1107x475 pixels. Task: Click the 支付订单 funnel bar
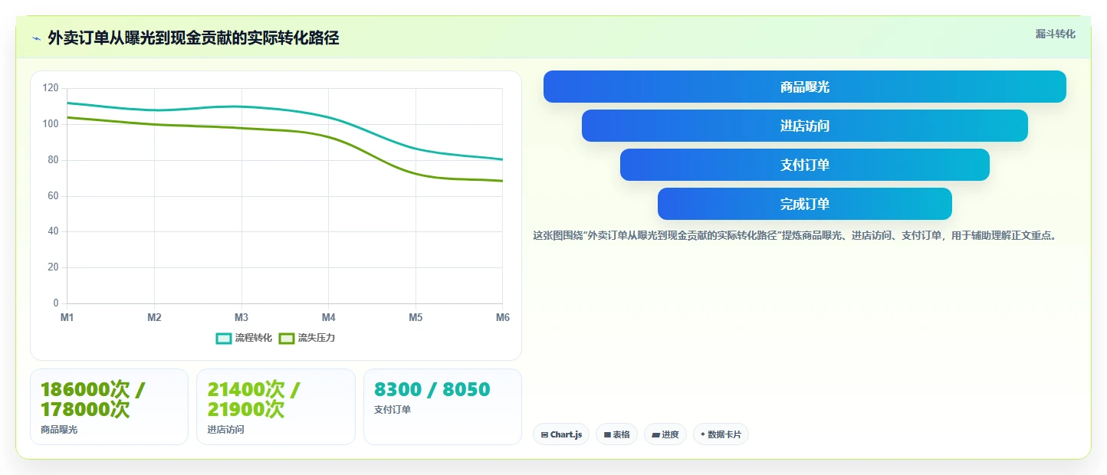(804, 165)
